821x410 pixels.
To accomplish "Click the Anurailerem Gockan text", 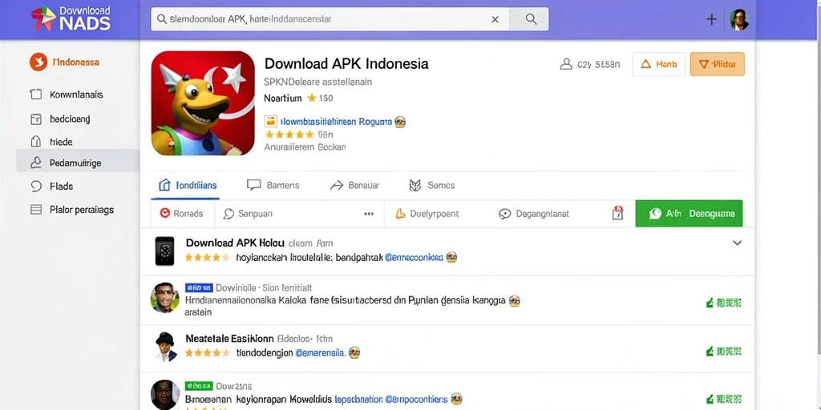I will click(305, 147).
